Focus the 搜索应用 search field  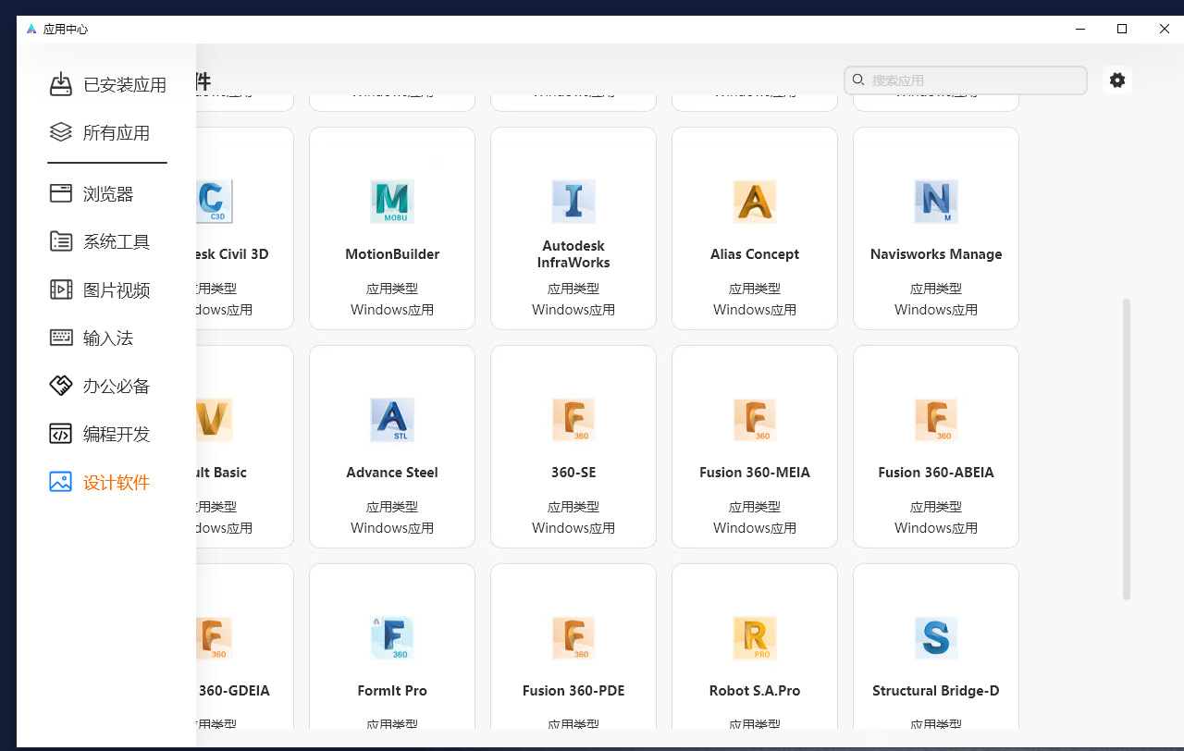966,80
